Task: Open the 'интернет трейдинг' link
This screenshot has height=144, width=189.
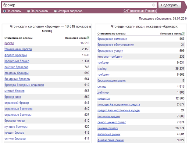Action: tap(110, 57)
